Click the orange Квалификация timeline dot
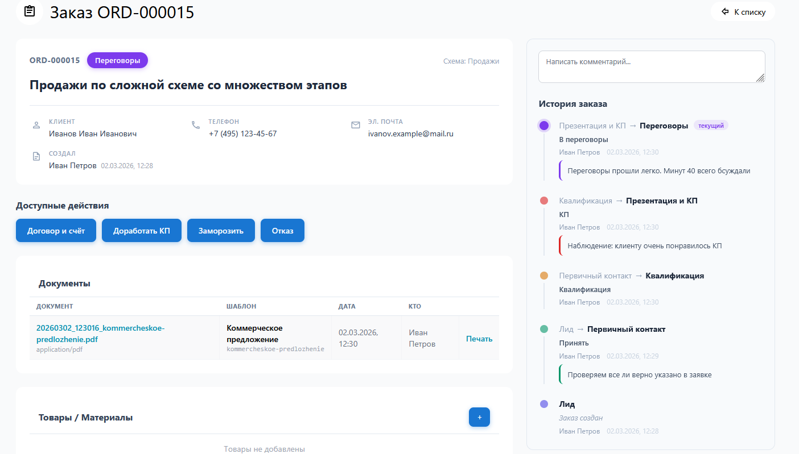The image size is (799, 454). click(x=544, y=276)
